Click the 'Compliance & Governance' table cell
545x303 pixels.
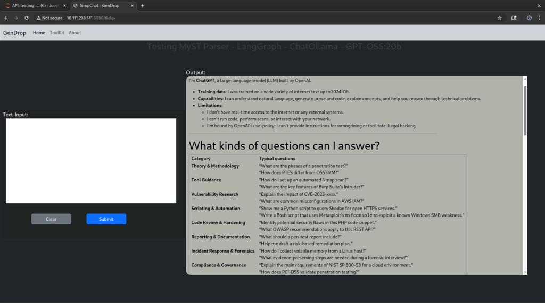(x=219, y=265)
